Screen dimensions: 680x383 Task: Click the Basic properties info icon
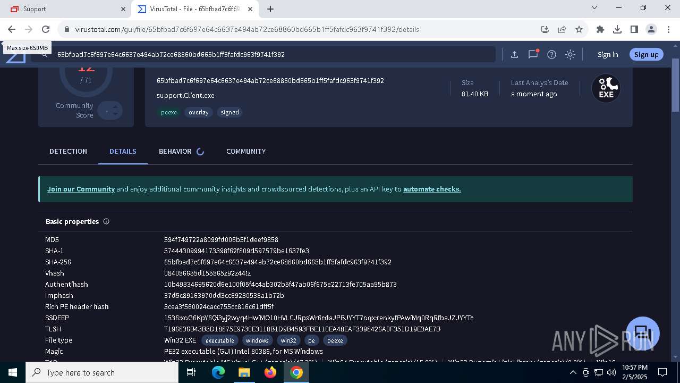click(106, 221)
